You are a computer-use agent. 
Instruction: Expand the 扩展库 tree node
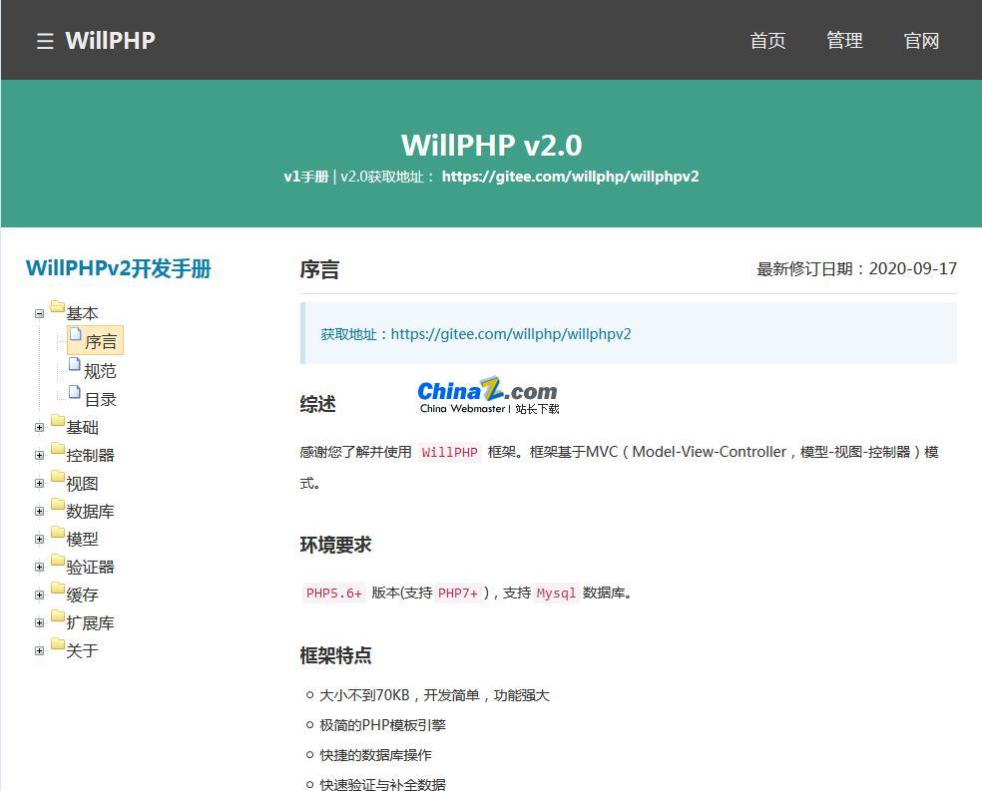40,623
